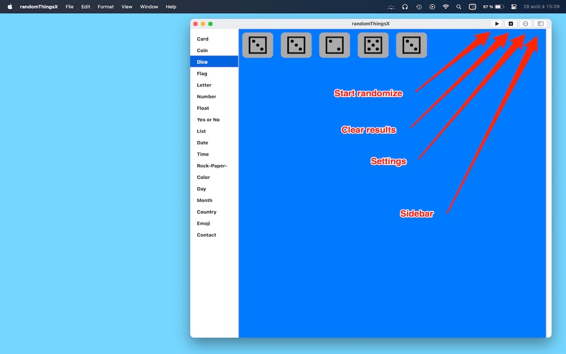Pick Number from the sidebar list

point(214,97)
